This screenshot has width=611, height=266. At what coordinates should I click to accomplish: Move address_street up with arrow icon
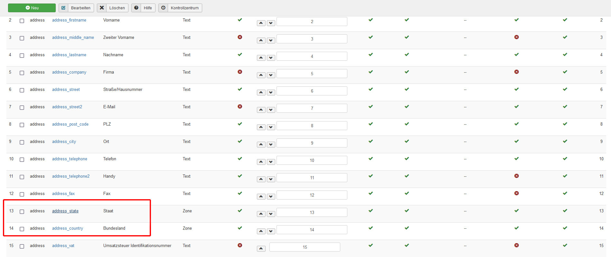point(261,93)
